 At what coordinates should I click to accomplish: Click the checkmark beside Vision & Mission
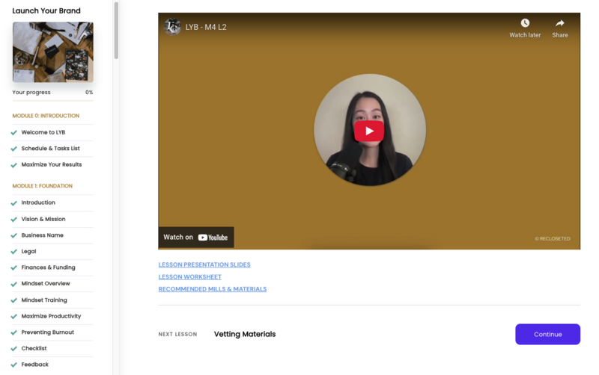tap(14, 220)
